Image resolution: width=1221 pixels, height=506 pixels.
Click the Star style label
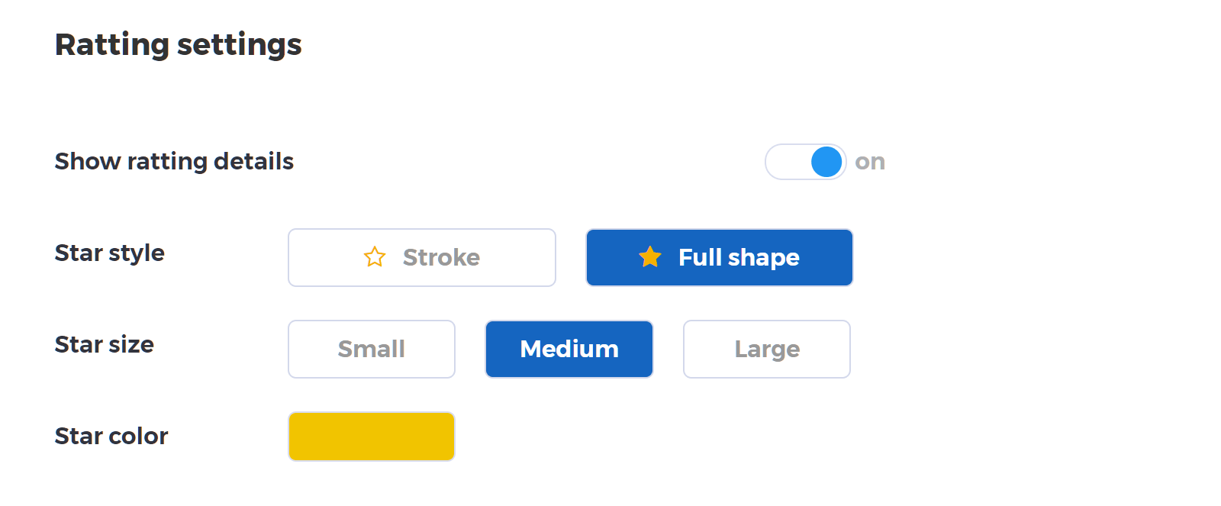(110, 253)
